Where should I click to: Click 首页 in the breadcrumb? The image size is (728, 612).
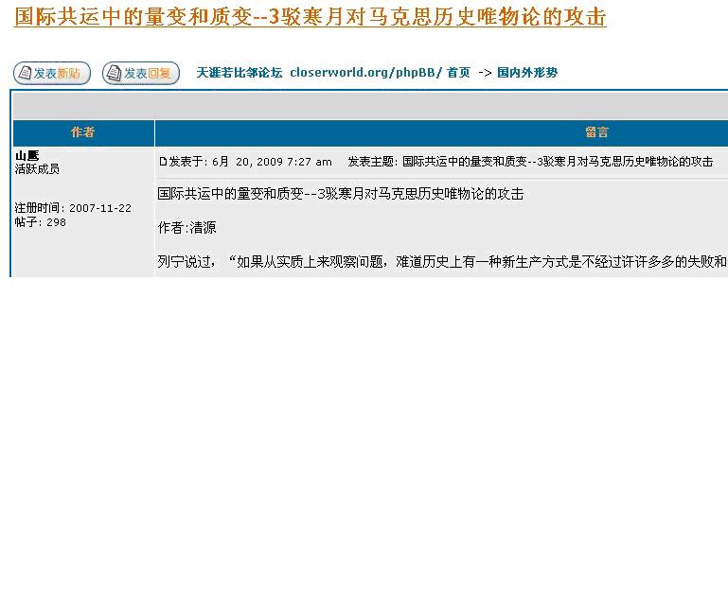pyautogui.click(x=458, y=73)
